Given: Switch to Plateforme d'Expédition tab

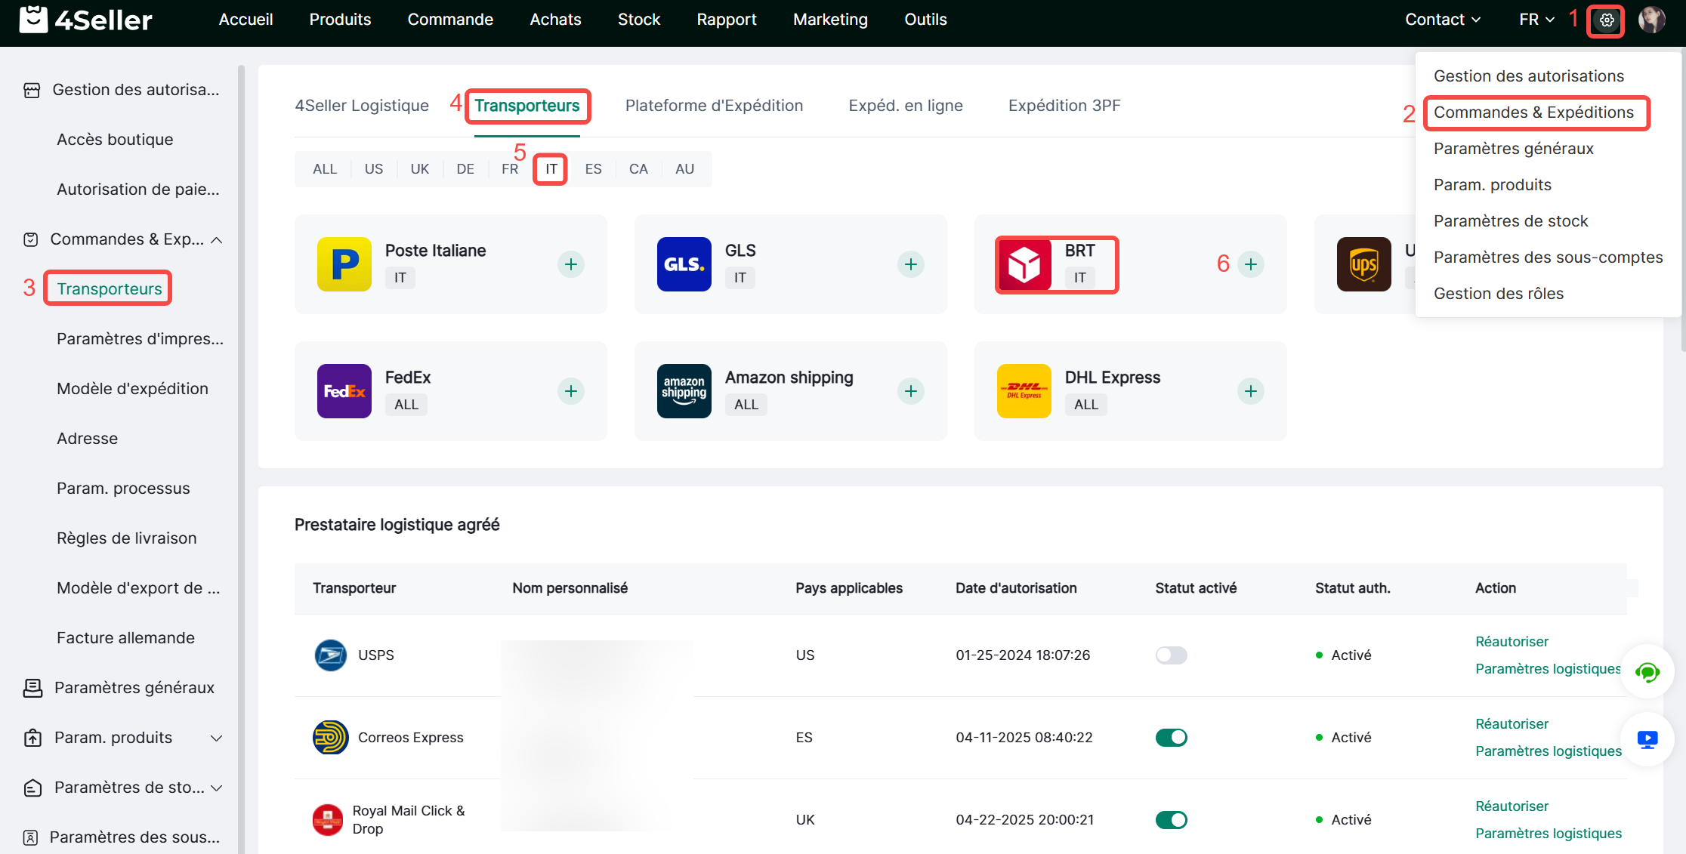Looking at the screenshot, I should tap(714, 106).
